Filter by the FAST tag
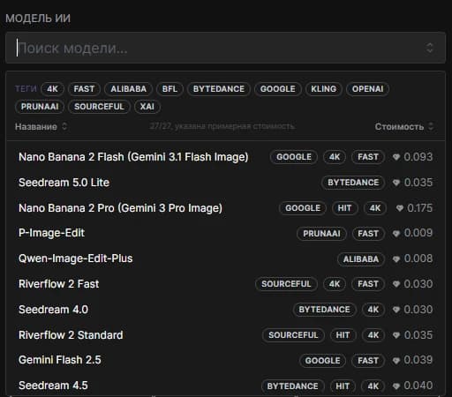 pos(84,89)
